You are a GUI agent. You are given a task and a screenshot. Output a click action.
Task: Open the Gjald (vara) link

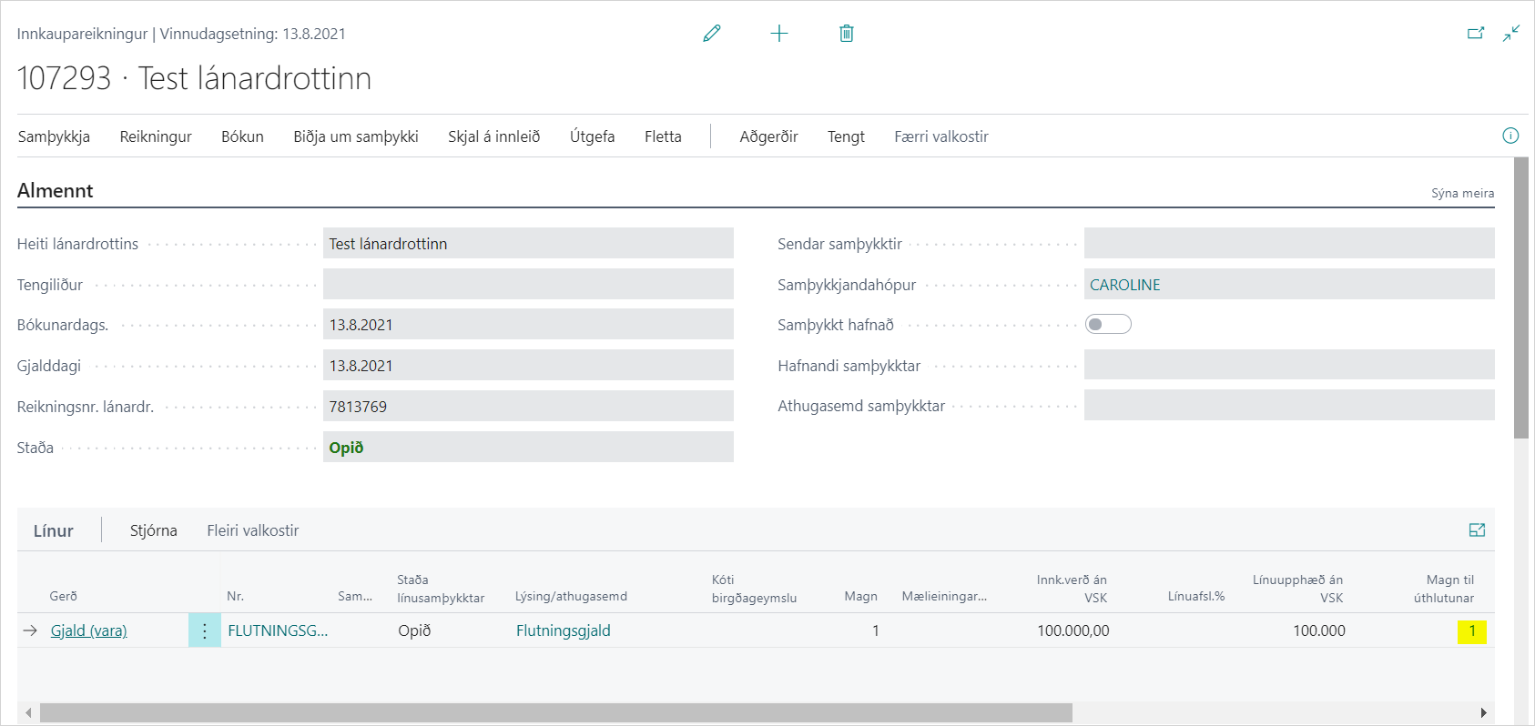click(88, 630)
